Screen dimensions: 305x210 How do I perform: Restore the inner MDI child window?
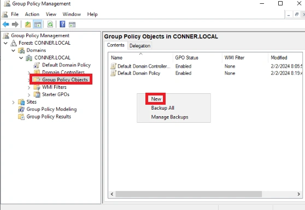[297, 15]
